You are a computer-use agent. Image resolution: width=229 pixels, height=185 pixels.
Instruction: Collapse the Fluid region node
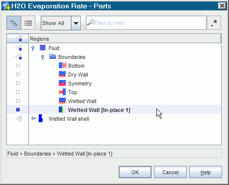coord(33,48)
